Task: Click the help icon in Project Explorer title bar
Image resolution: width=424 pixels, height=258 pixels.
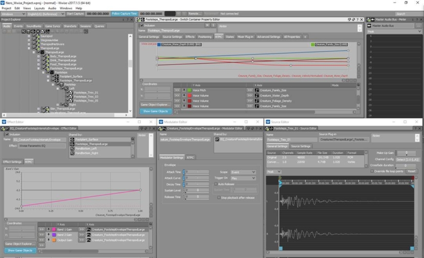Action: coord(127,20)
